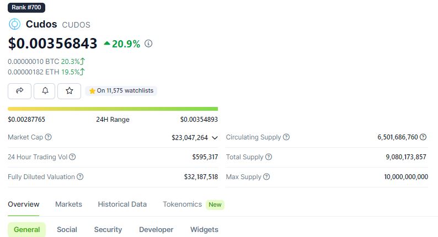Click the ETH price swap arrow icon

click(x=82, y=72)
